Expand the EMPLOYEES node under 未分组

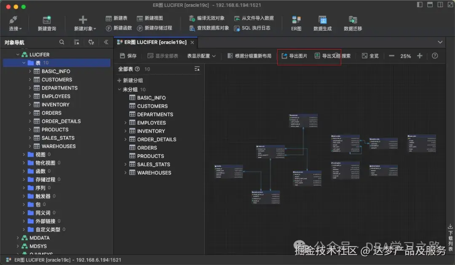pyautogui.click(x=125, y=122)
